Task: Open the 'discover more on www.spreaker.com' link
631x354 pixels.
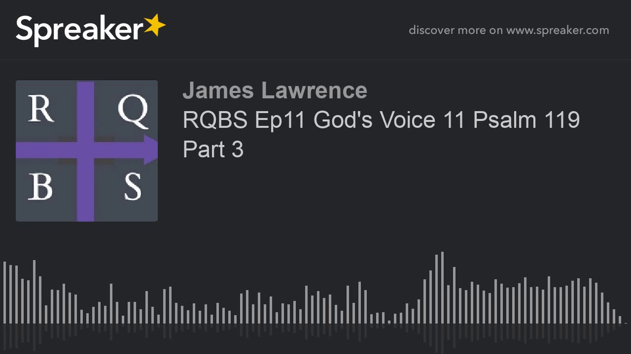Action: [509, 30]
